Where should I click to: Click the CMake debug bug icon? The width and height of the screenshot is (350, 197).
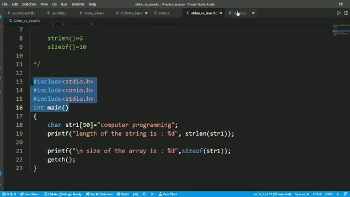click(144, 194)
